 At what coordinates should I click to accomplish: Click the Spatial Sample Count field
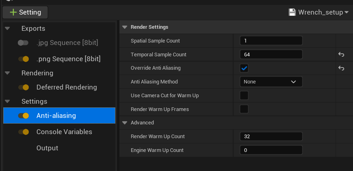[271, 41]
